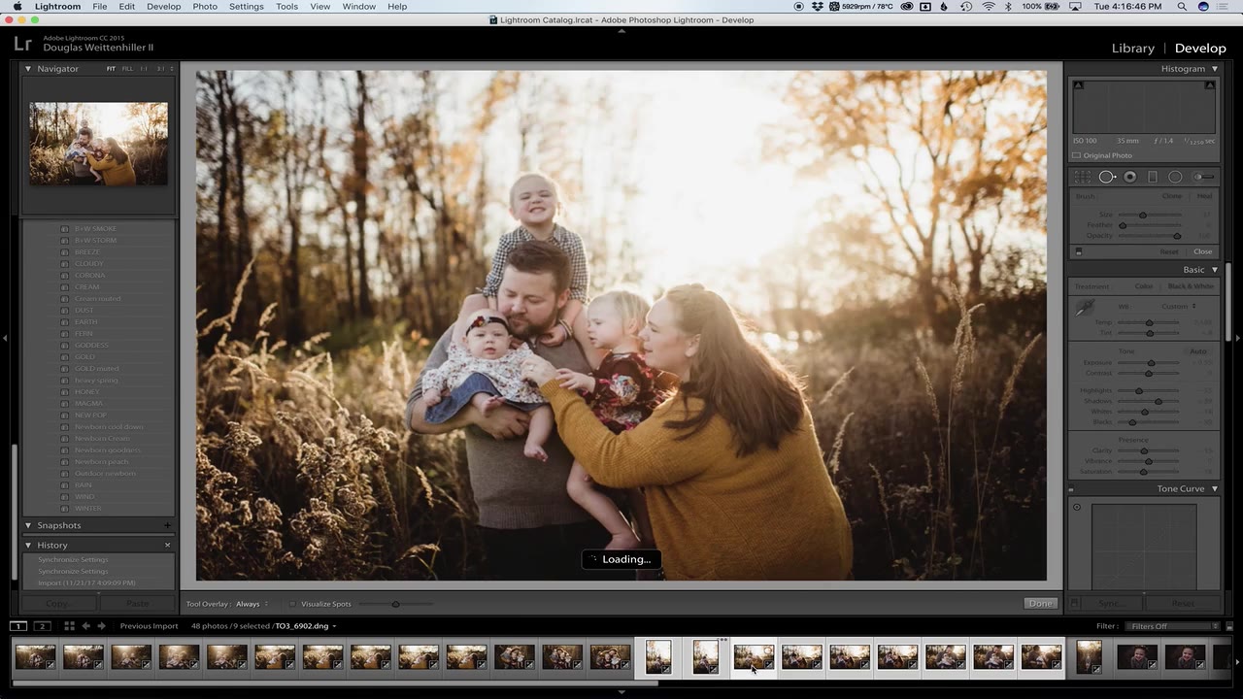Open the Photo menu
Image resolution: width=1243 pixels, height=699 pixels.
(x=205, y=7)
